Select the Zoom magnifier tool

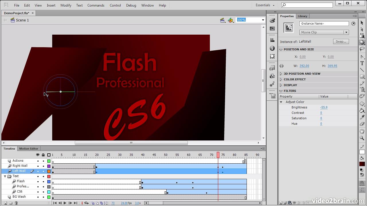point(362,138)
